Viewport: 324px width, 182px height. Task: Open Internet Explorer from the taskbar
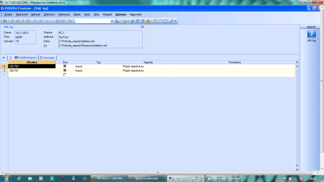(x=19, y=178)
